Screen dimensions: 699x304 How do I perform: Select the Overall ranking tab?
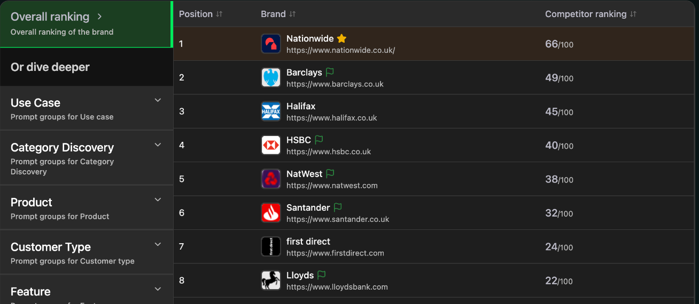(x=86, y=24)
